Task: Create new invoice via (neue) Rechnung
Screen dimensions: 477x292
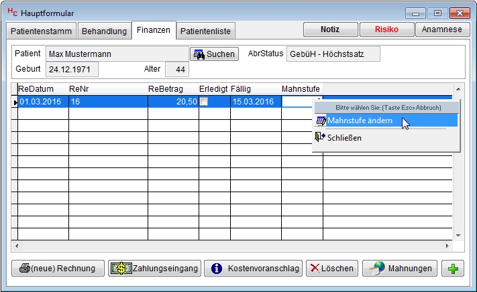Action: pyautogui.click(x=58, y=268)
